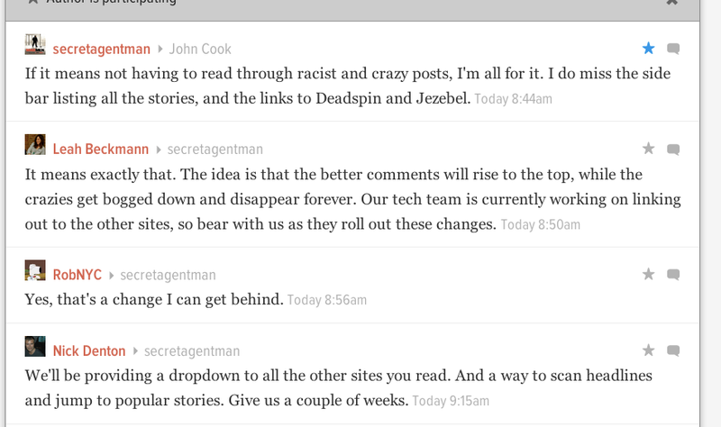Reply to Nick Denton's comment via bubble icon
The image size is (721, 427).
coord(673,351)
